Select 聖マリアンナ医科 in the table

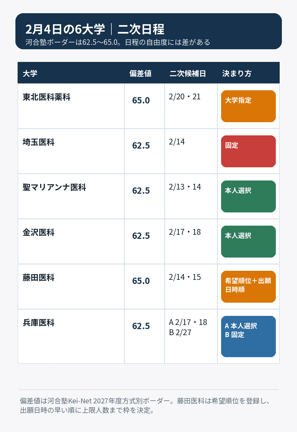point(54,187)
